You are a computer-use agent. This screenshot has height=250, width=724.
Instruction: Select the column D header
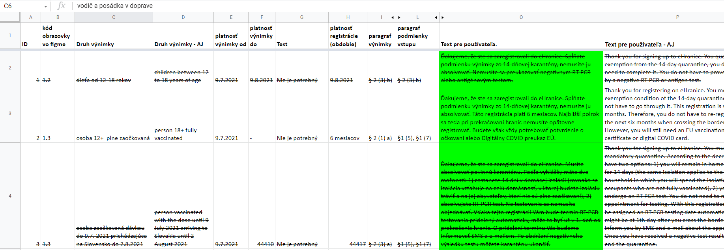coord(183,17)
